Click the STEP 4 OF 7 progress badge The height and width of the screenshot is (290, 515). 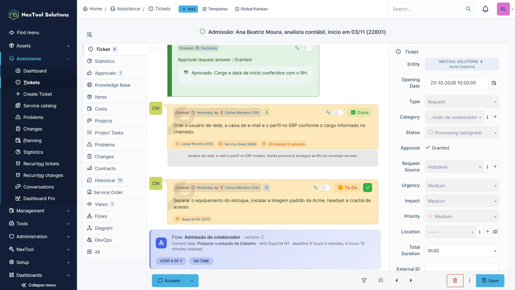click(x=171, y=261)
